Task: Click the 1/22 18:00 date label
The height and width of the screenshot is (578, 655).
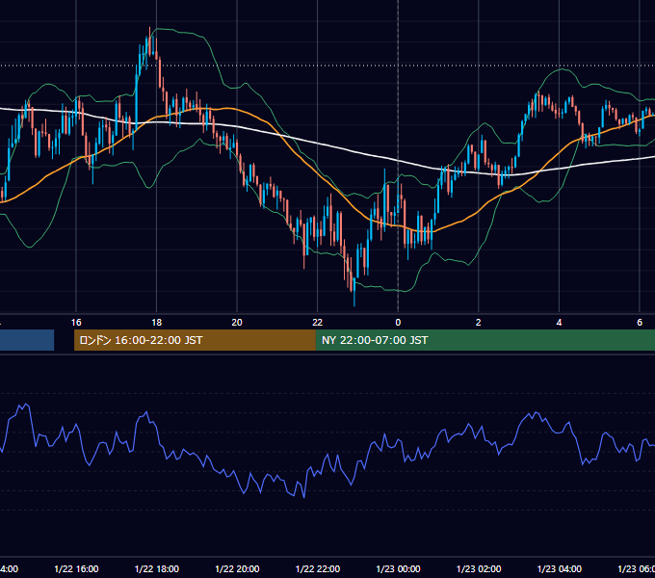Action: [157, 568]
